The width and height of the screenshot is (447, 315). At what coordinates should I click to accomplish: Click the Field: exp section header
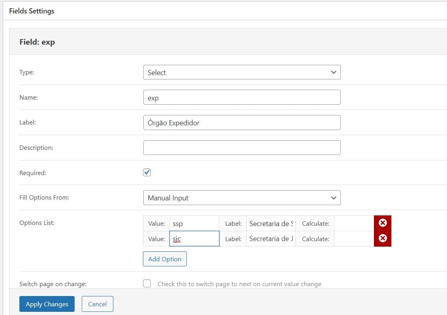(37, 41)
